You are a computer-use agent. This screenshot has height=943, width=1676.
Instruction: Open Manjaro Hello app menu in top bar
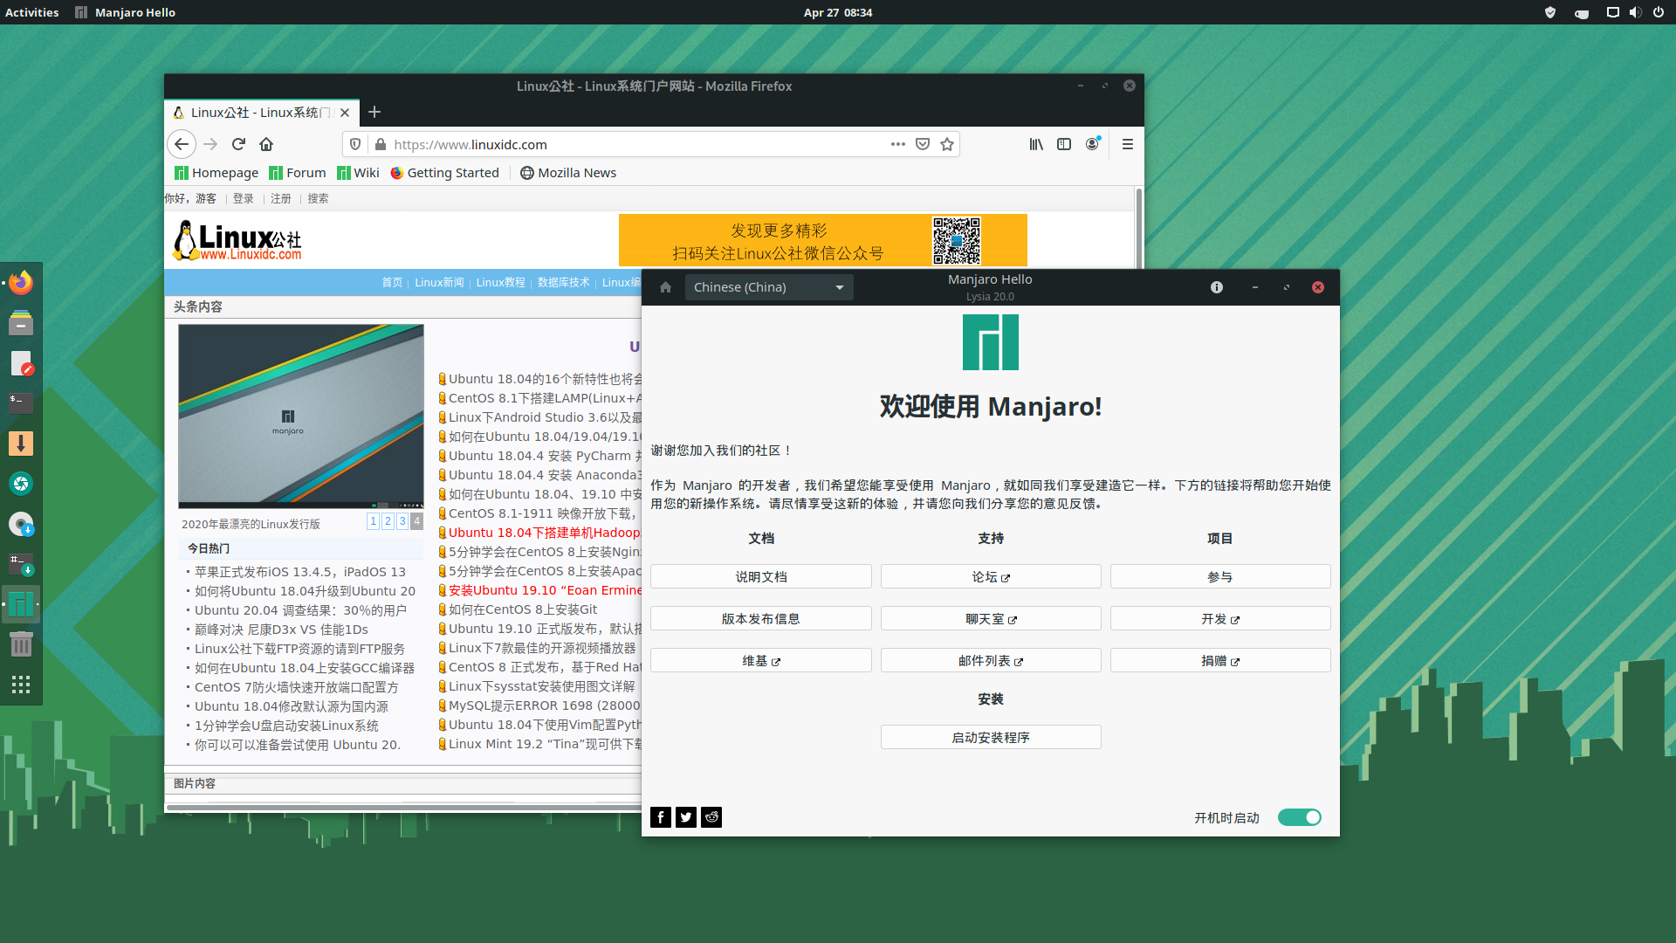(x=125, y=12)
